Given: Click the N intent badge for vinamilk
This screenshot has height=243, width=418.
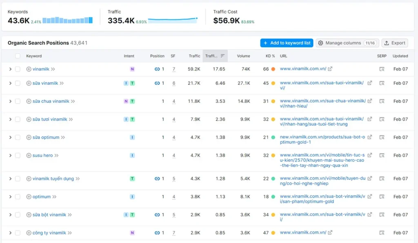Looking at the screenshot, I should (132, 69).
